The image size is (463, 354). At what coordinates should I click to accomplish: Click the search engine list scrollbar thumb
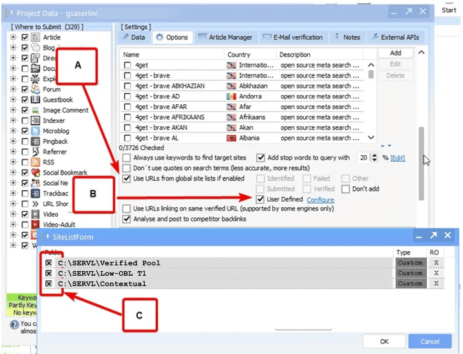coord(371,74)
